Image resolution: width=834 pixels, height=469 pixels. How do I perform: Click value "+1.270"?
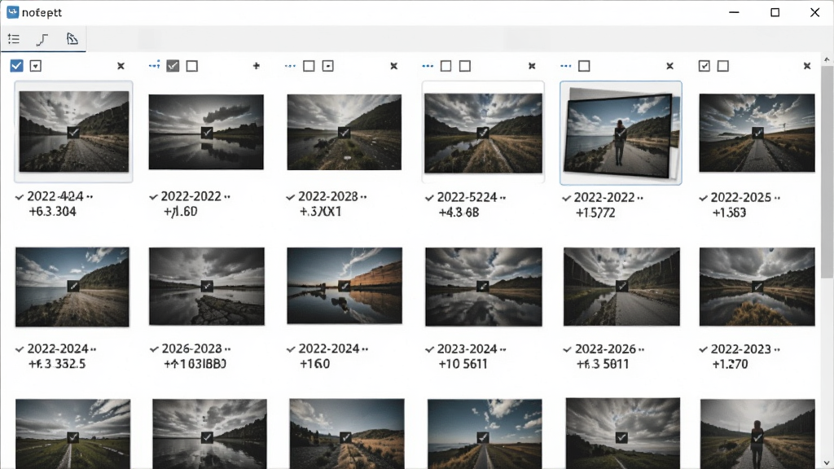[731, 364]
